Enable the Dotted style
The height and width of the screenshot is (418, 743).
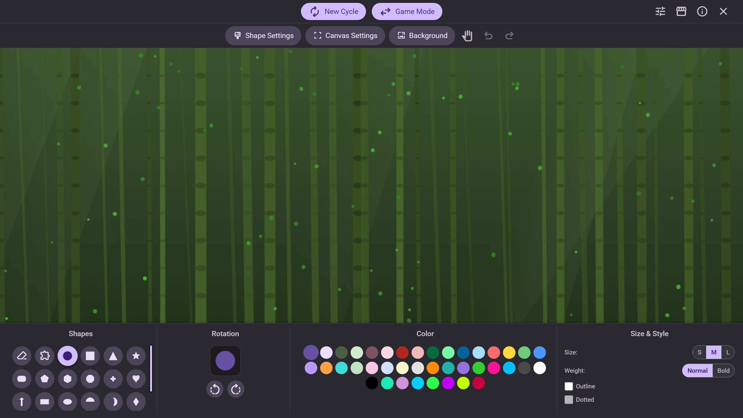click(569, 399)
